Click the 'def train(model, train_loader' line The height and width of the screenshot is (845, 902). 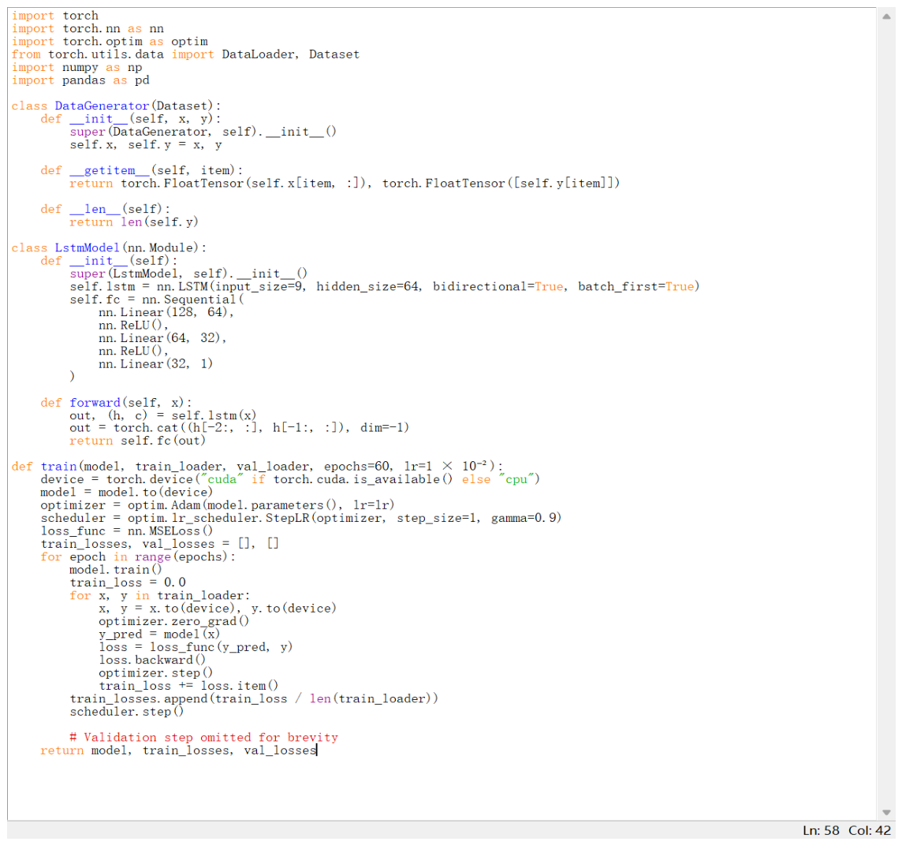[257, 467]
